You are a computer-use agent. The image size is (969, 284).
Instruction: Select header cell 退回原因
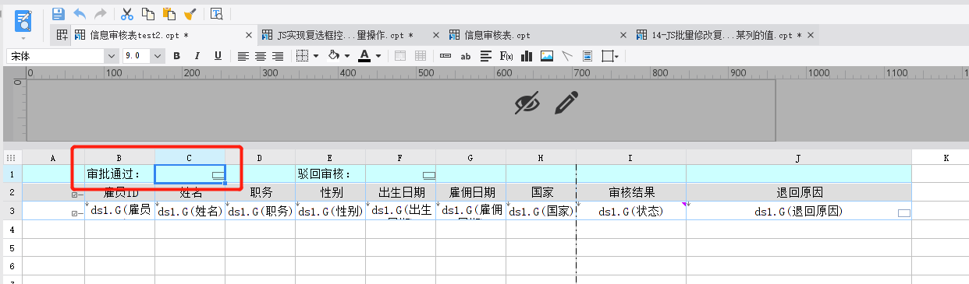799,192
